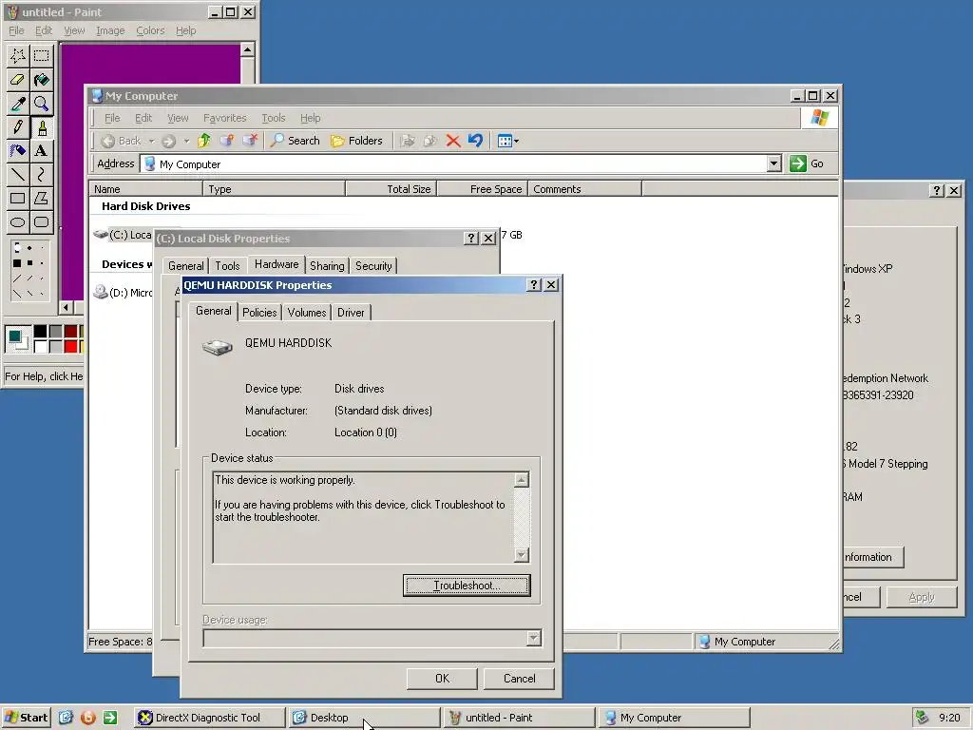973x730 pixels.
Task: Pick the Eraser tool in Paint
Action: (x=18, y=80)
